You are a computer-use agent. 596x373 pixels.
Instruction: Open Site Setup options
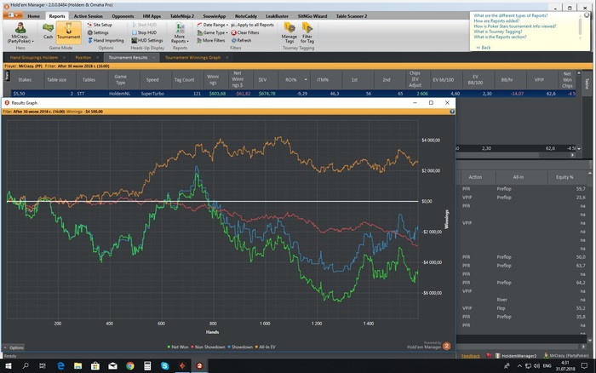pyautogui.click(x=100, y=25)
